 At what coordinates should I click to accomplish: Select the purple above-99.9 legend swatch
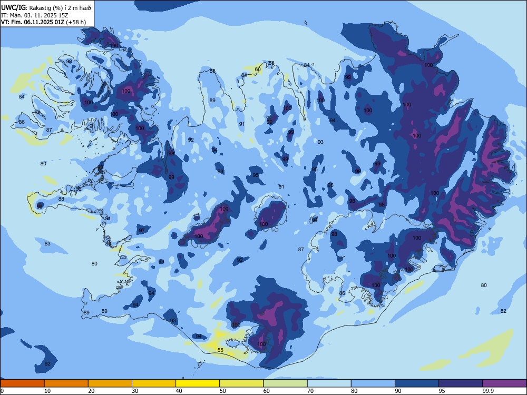(504, 383)
